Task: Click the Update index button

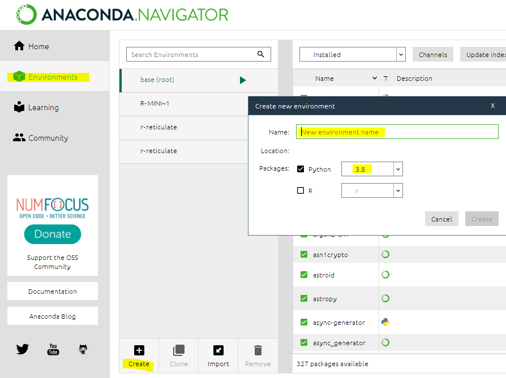Action: (483, 54)
